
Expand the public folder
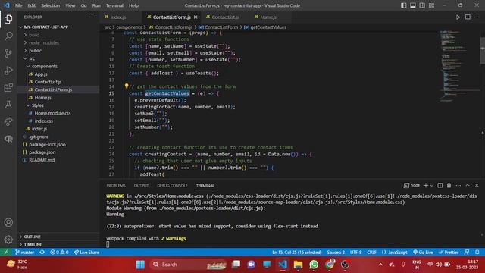(x=36, y=51)
